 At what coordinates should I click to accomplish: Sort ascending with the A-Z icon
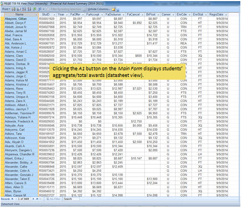coord(24,9)
